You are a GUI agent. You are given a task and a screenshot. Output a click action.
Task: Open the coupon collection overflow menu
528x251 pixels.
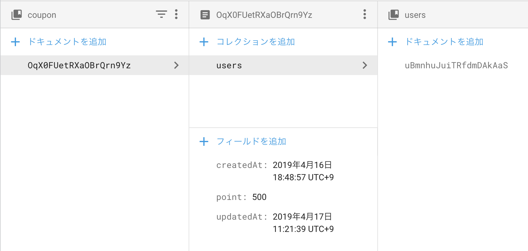click(x=176, y=14)
